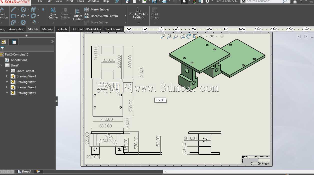This screenshot has height=175, width=314.
Task: Select the Corner Rectangle tool
Action: pos(13,16)
